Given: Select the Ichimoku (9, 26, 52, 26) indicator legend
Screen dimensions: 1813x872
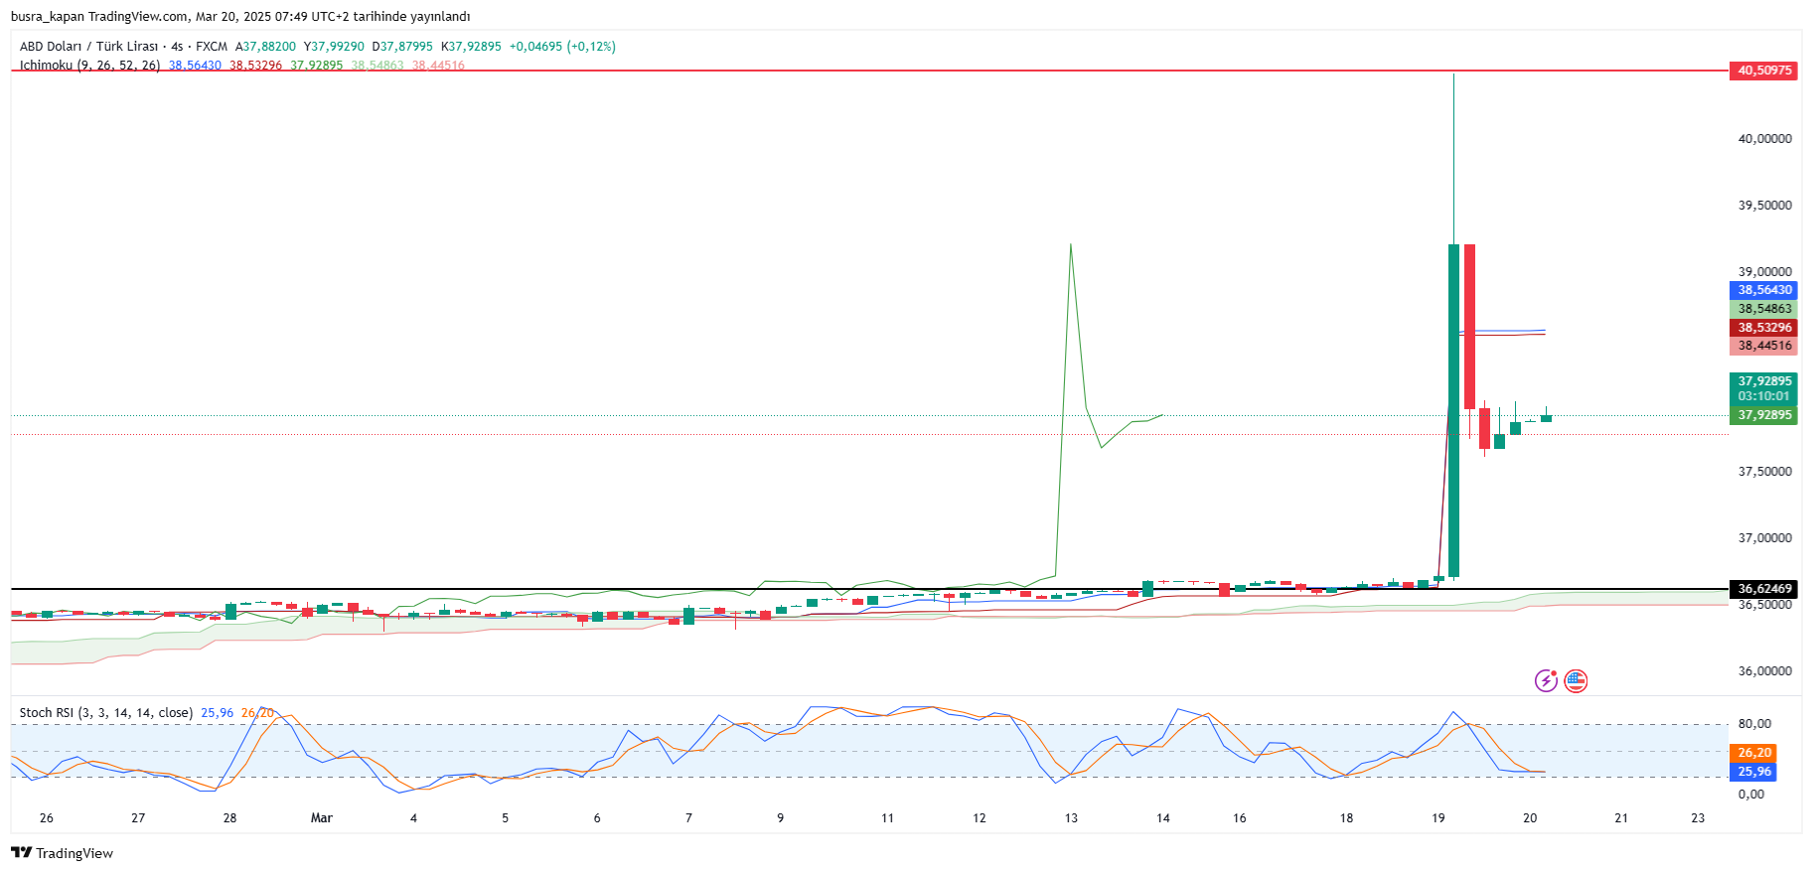Looking at the screenshot, I should (89, 66).
